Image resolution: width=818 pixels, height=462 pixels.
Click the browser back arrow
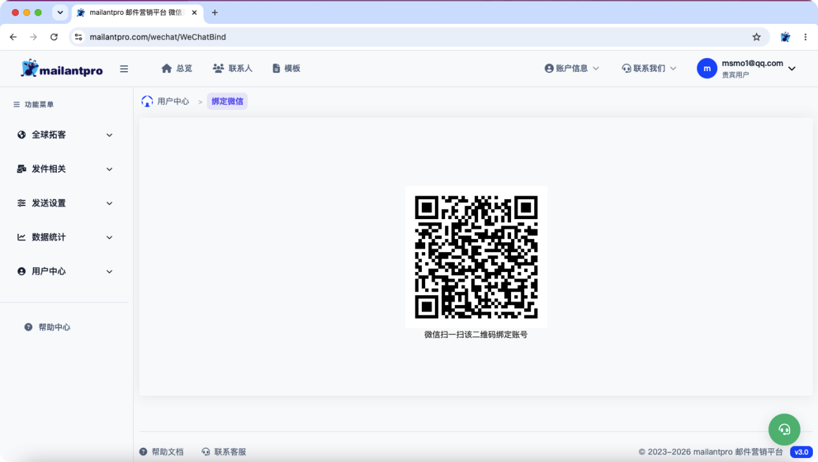click(x=14, y=37)
